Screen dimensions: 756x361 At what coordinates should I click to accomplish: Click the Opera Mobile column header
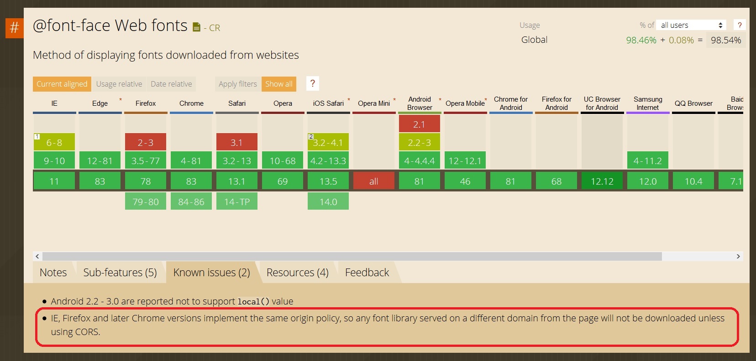(465, 103)
